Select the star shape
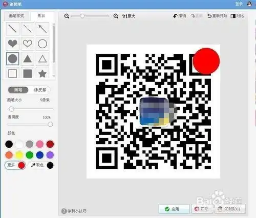The height and width of the screenshot is (218, 256). [x=42, y=73]
